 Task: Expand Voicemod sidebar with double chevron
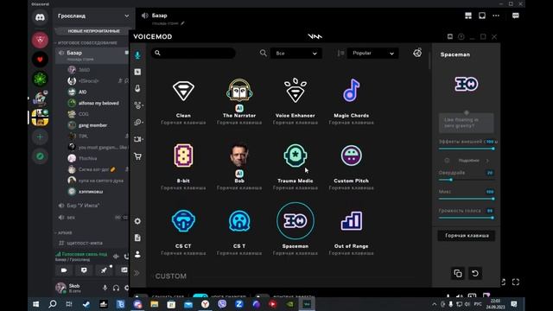(x=137, y=273)
